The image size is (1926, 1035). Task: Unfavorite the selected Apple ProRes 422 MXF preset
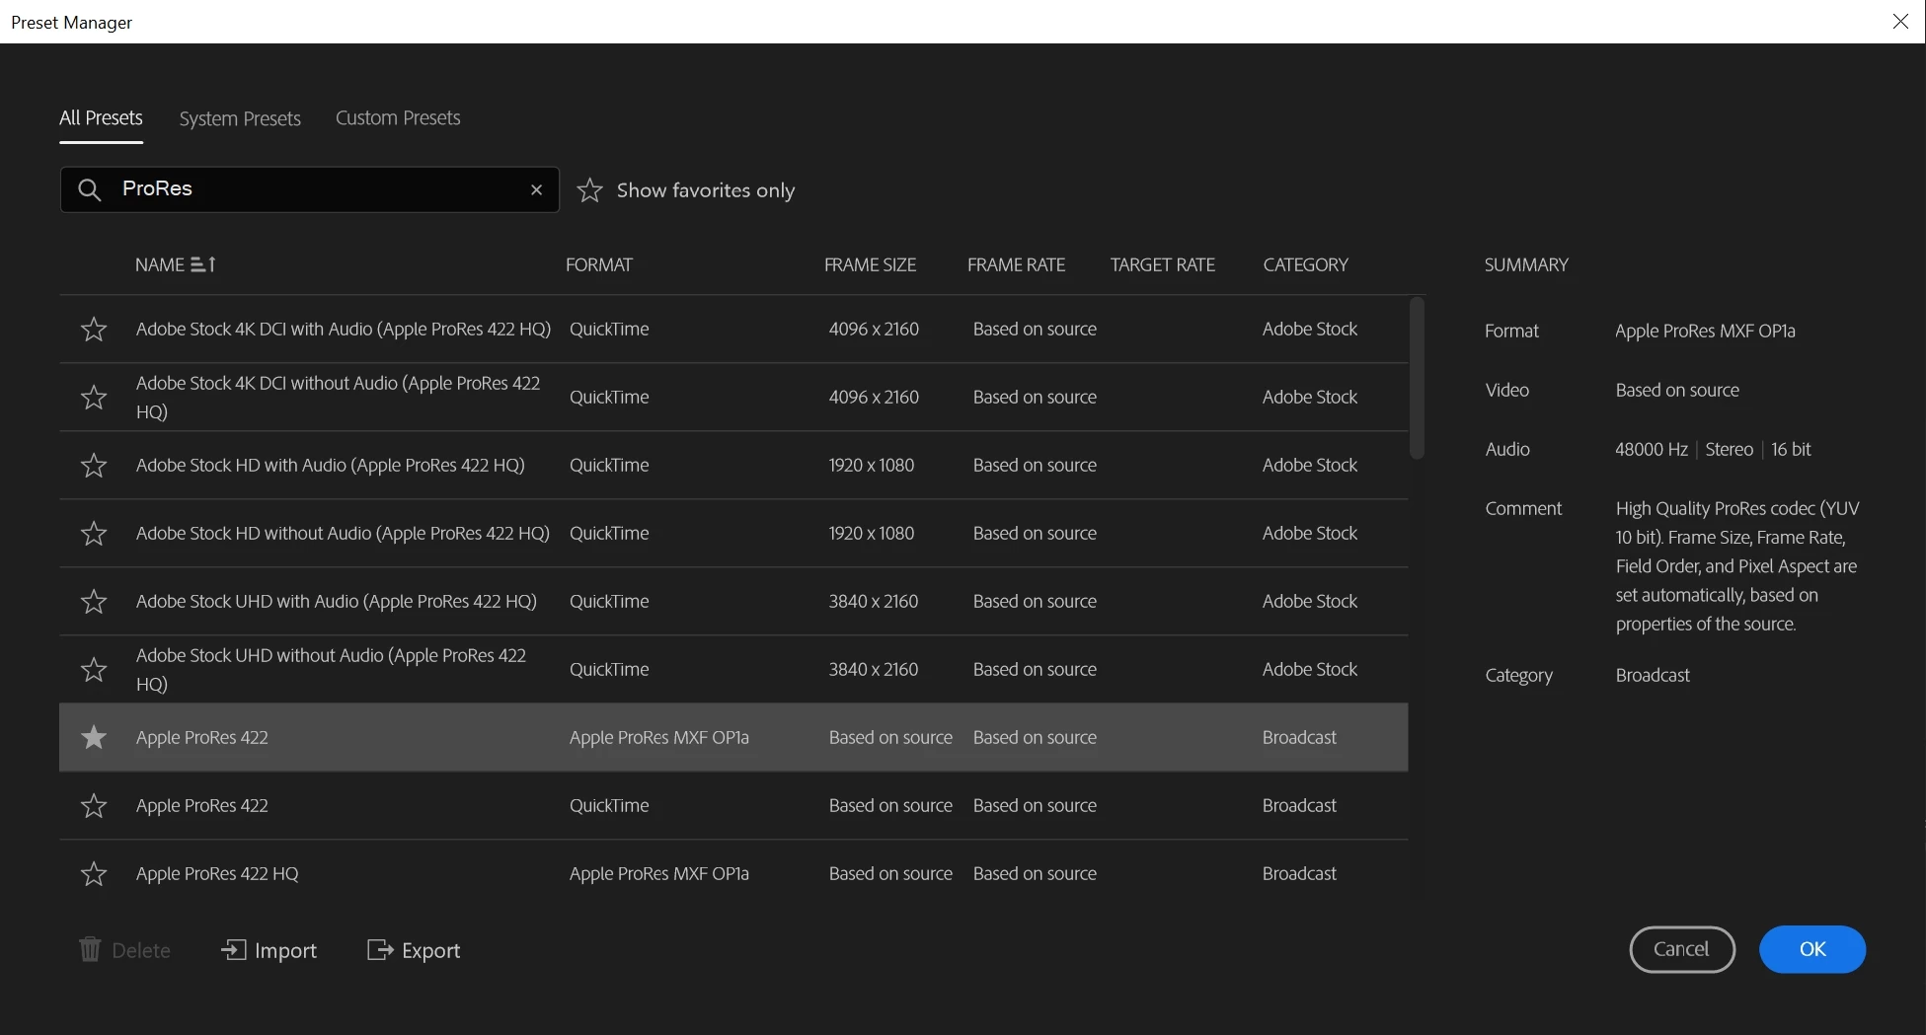[94, 737]
